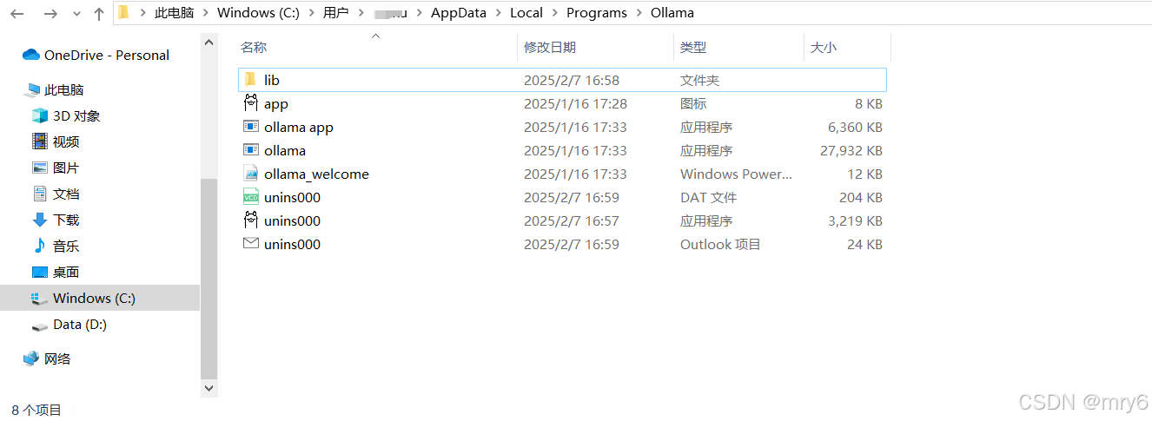Select 用户 breadcrumb segment
Viewport: 1152px width, 421px height.
tap(335, 13)
